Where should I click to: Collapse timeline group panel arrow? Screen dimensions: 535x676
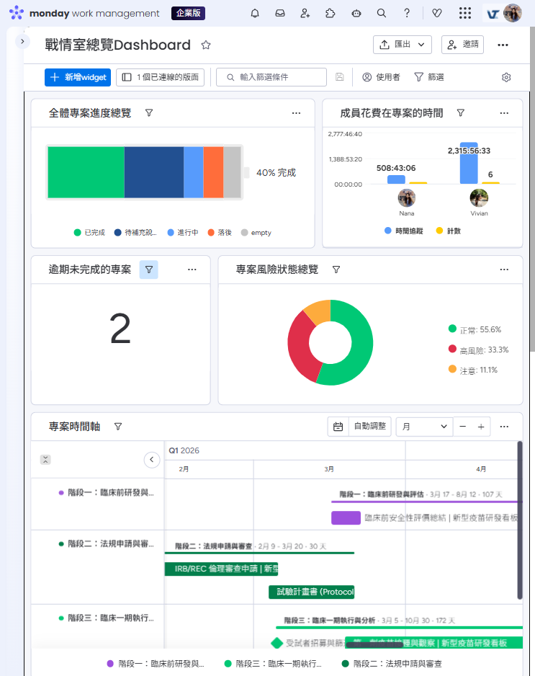[152, 460]
